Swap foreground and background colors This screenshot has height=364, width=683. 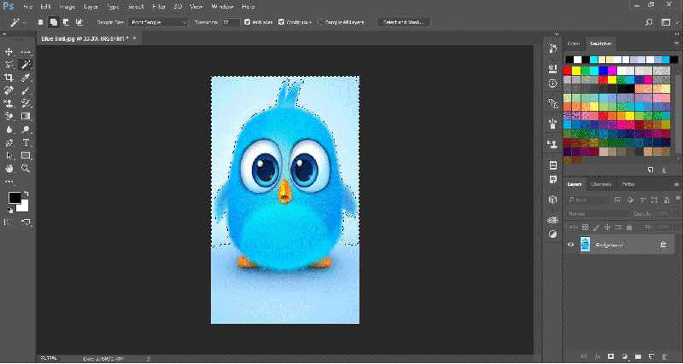pyautogui.click(x=26, y=194)
